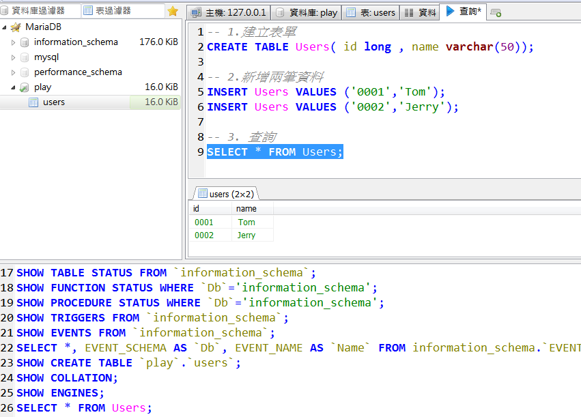Screen dimensions: 581x417
Task: Click the users table icon in tree
Action: (33, 102)
